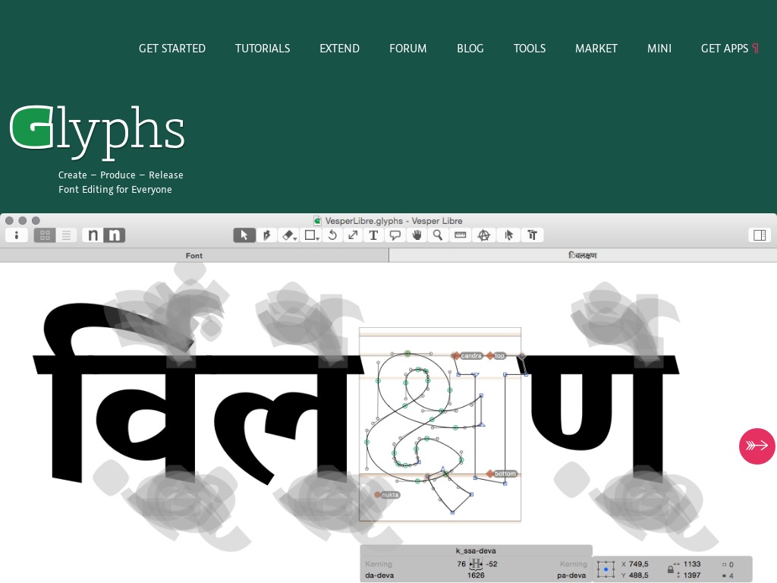This screenshot has width=777, height=583.
Task: Open the font info button
Action: coord(17,235)
